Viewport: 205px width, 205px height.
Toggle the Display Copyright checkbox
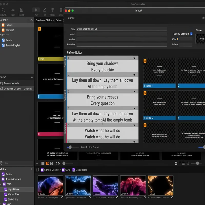pyautogui.click(x=191, y=34)
